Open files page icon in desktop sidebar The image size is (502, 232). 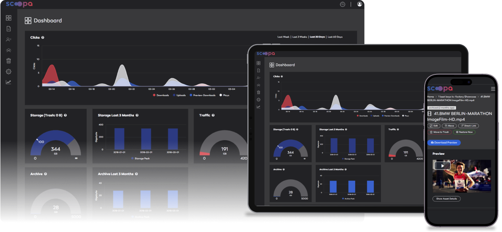8,29
